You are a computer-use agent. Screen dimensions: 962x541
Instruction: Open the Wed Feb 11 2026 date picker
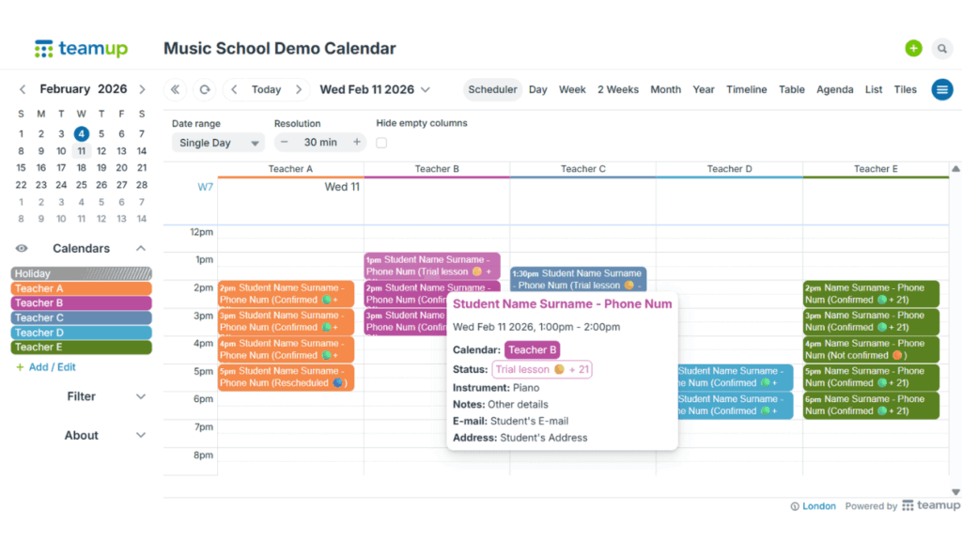[374, 90]
